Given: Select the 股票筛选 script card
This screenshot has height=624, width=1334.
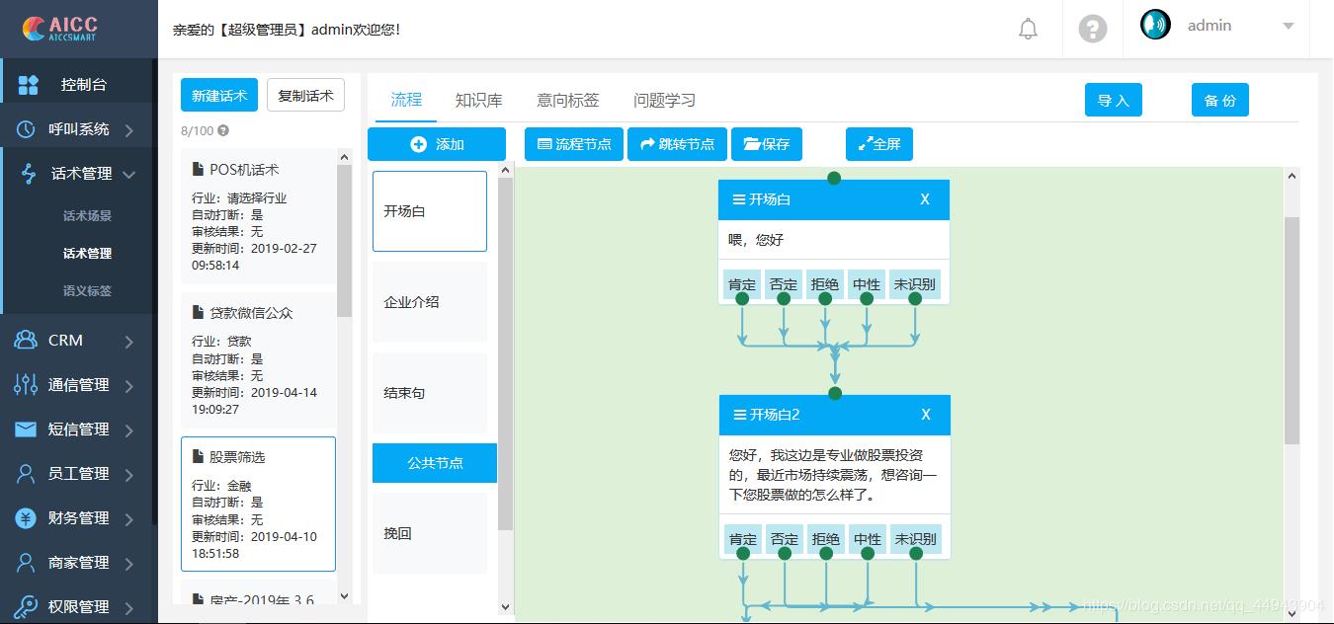Looking at the screenshot, I should point(258,504).
